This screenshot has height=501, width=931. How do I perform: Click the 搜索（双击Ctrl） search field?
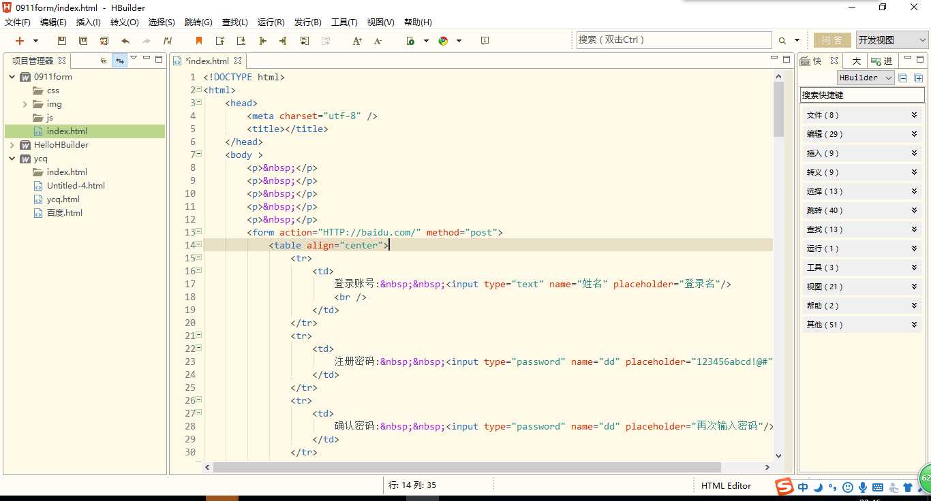point(674,40)
